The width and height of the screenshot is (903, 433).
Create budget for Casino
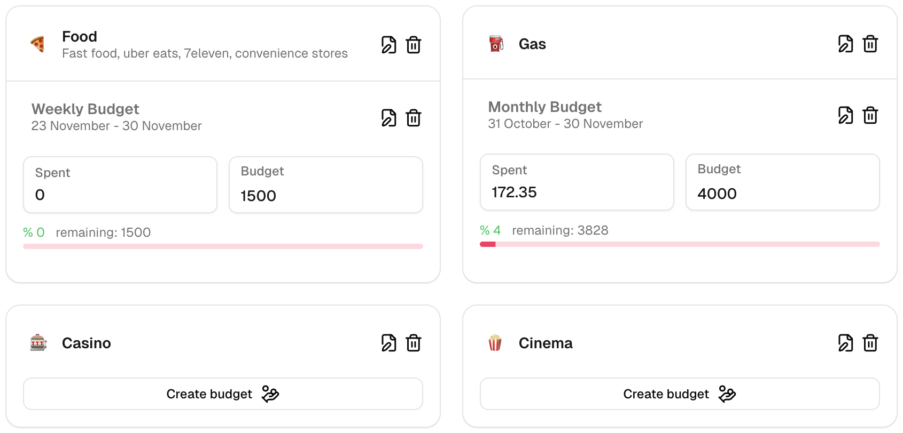[x=223, y=394]
